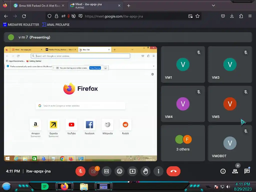Open meeting details info icon
This screenshot has width=256, height=192.
pyautogui.click(x=223, y=171)
